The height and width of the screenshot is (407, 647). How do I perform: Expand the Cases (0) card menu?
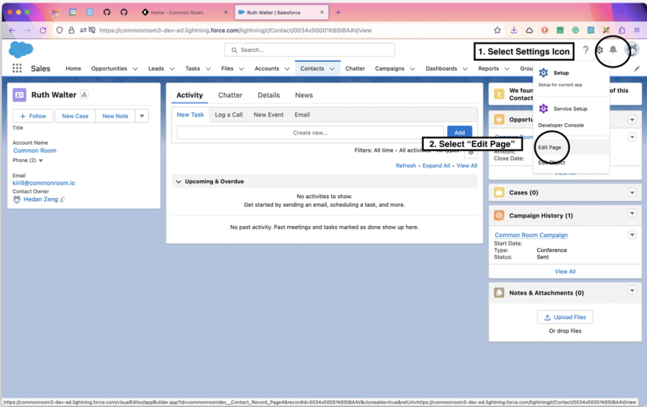632,192
